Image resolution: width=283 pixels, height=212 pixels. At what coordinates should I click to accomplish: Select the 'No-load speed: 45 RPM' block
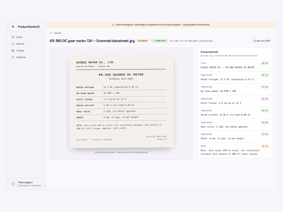point(235,89)
